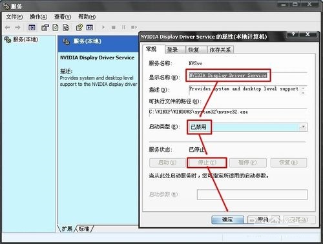Viewport: 323px width, 244px height.
Task: Switch to the 依存关系 tab
Action: 220,50
